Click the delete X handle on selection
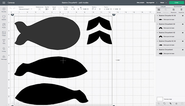 [13, 15]
